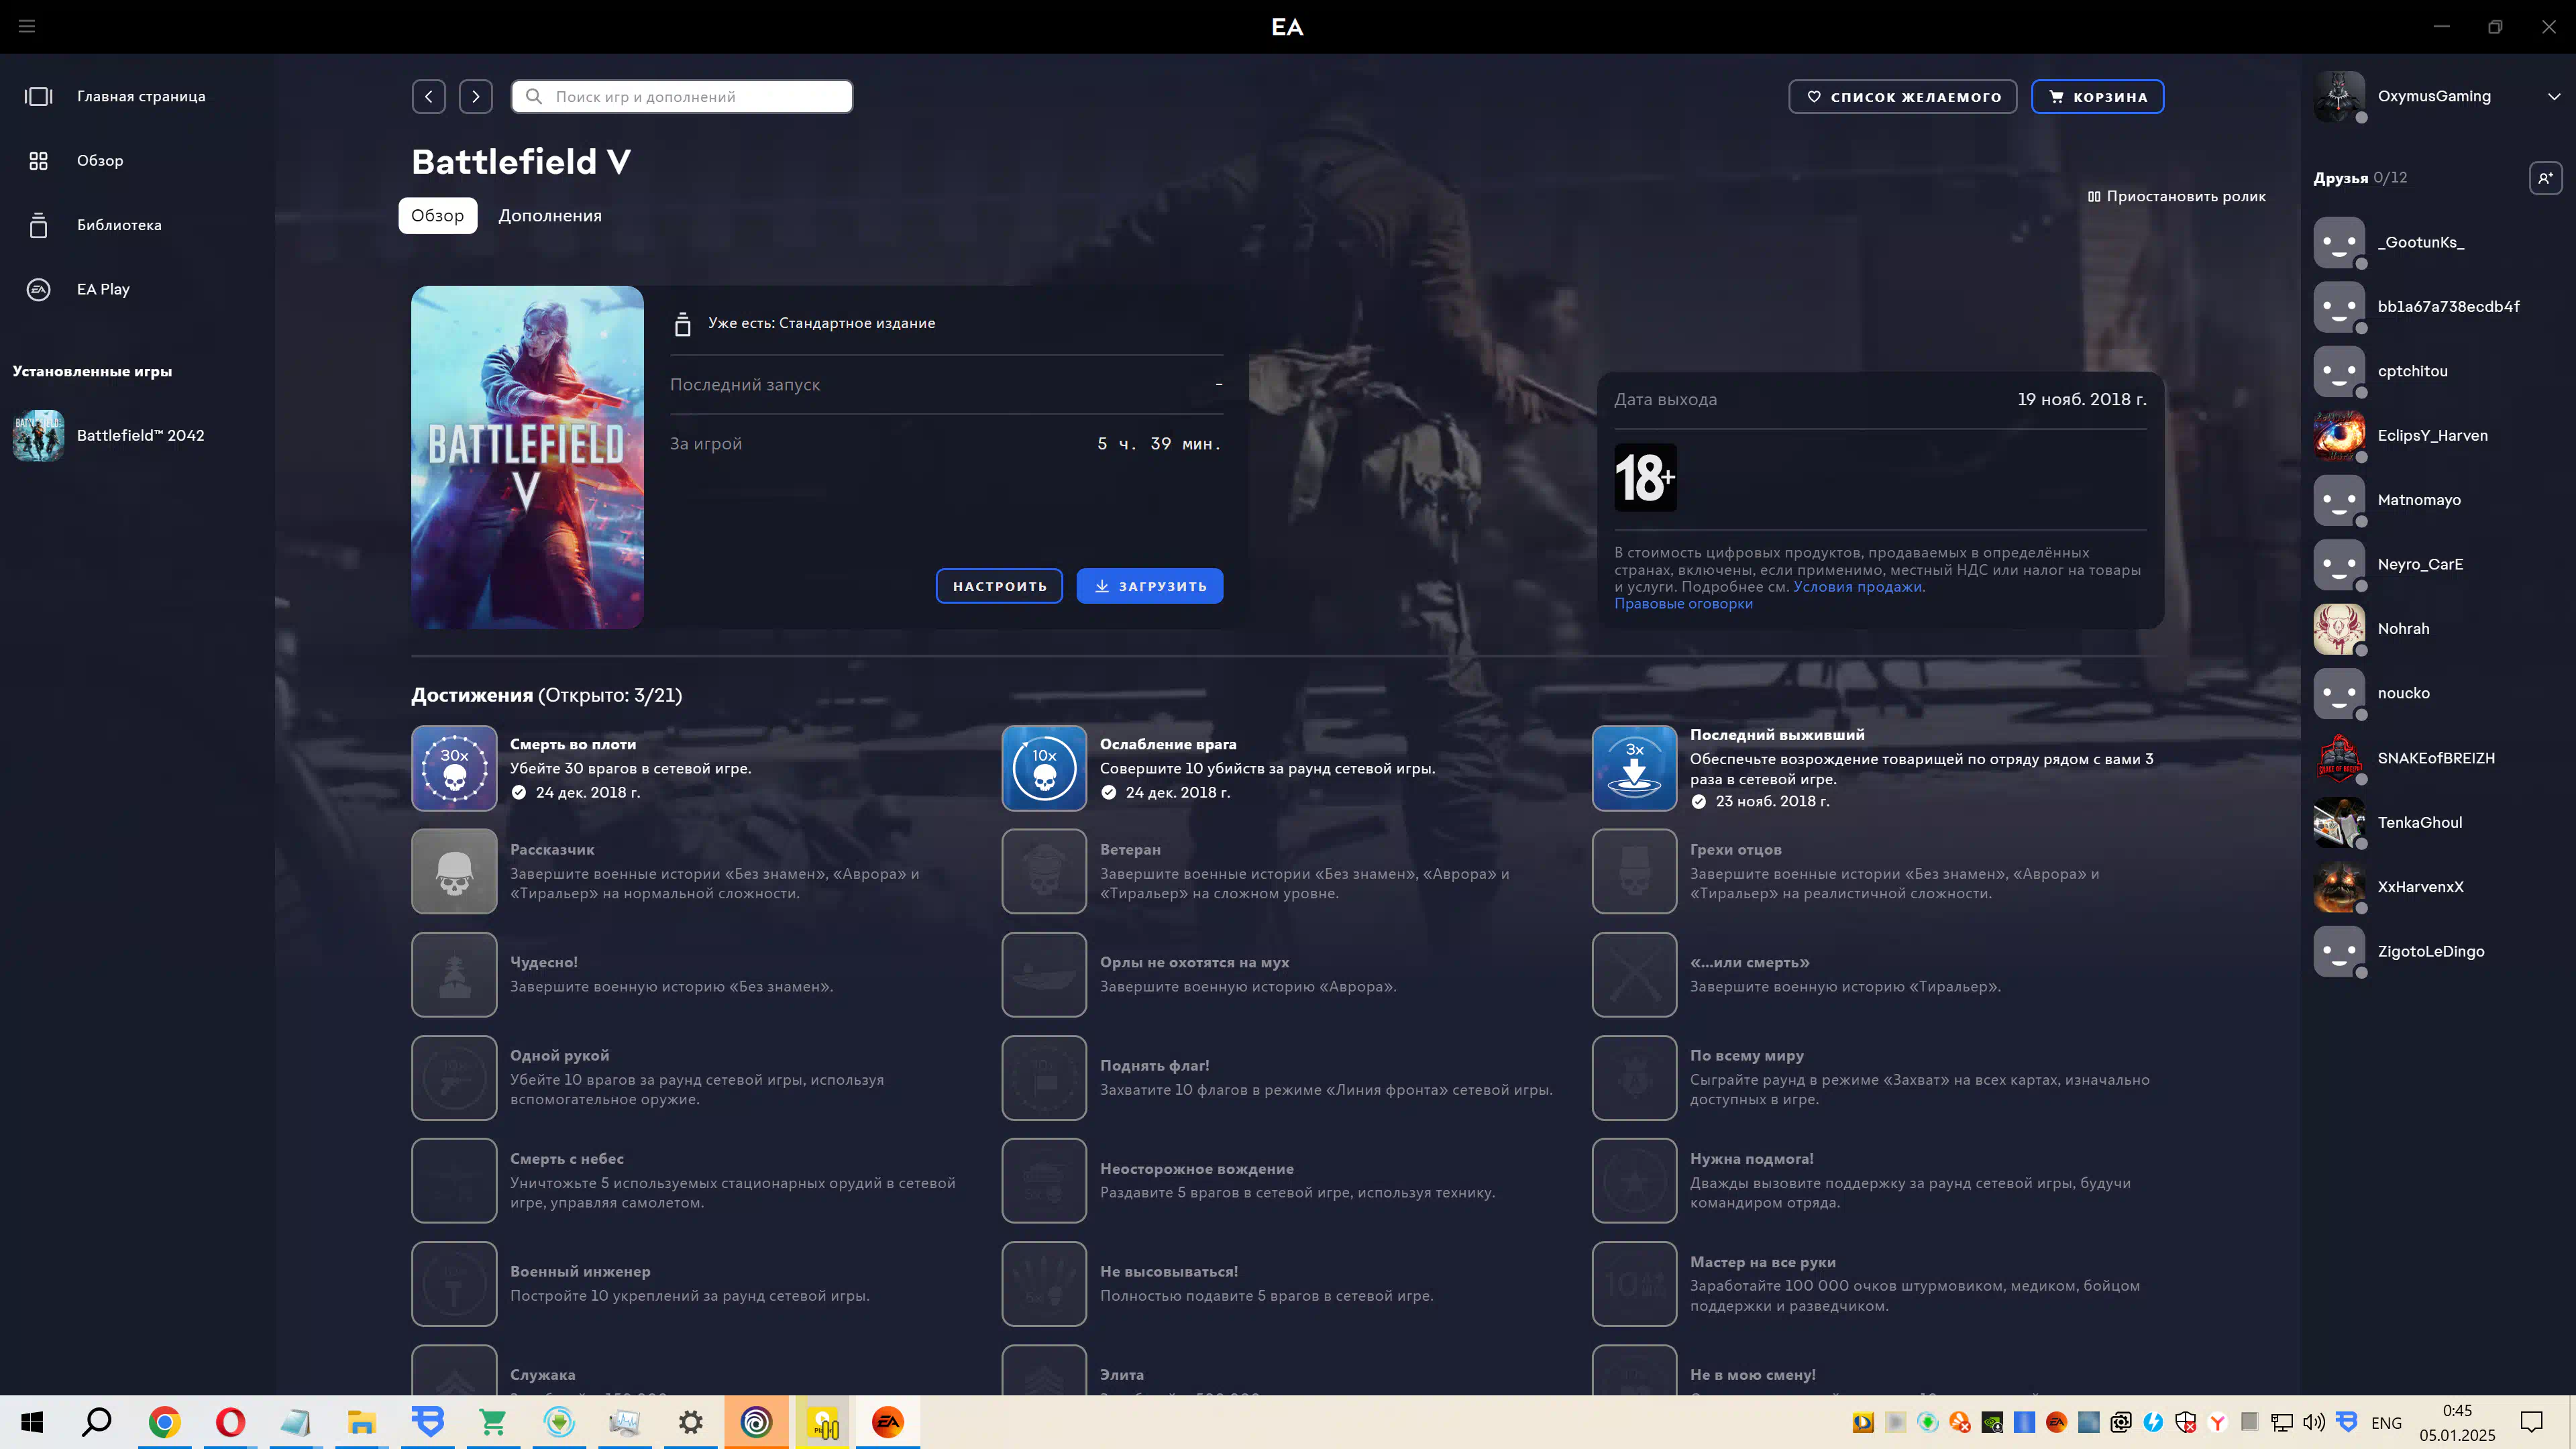Switch to Дополнения tab

pos(550,216)
